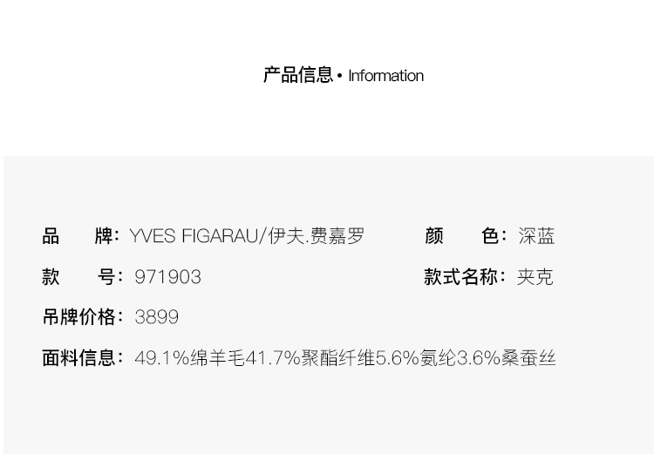
Task: Select the tag price value 3899
Action: pos(157,317)
